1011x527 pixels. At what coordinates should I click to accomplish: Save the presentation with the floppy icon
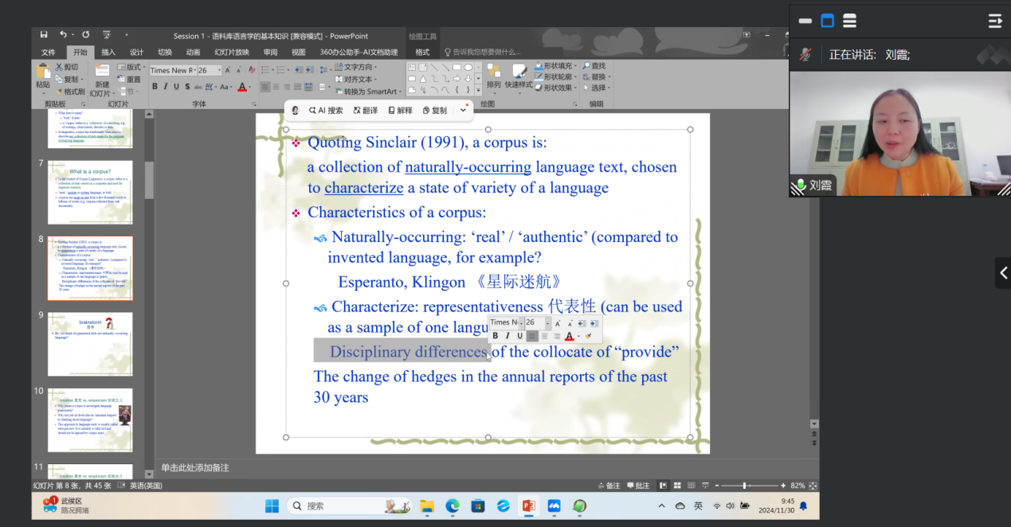point(44,35)
